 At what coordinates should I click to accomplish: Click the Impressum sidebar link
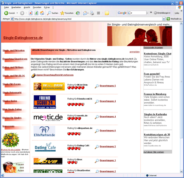(x=9, y=126)
